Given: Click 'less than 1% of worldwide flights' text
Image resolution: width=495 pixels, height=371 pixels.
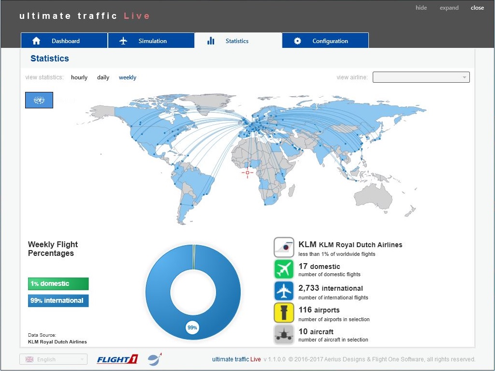Looking at the screenshot, I should click(337, 254).
